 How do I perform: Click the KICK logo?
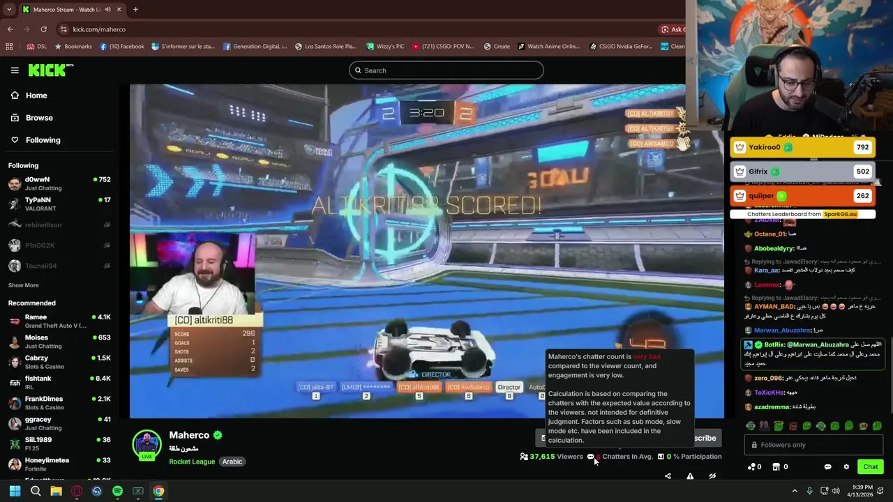(50, 70)
